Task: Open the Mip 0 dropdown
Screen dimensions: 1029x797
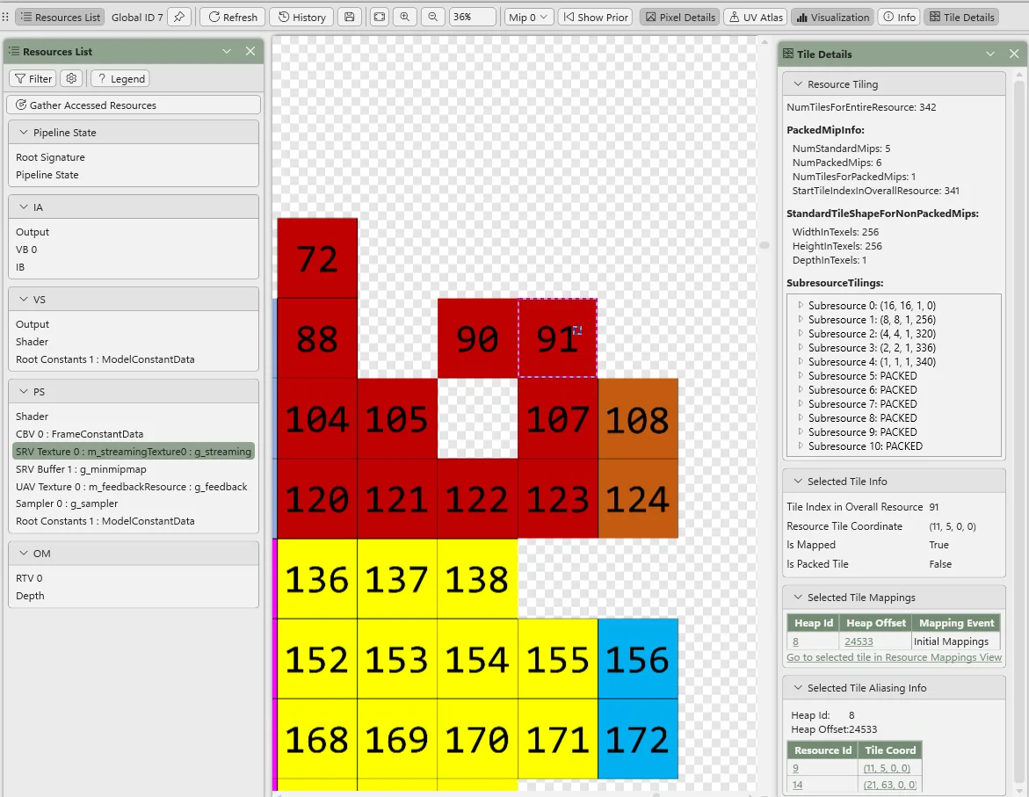Action: click(529, 17)
